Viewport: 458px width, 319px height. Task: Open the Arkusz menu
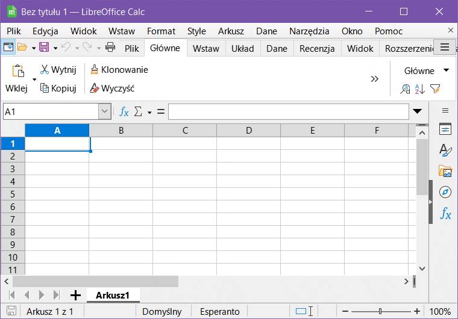pyautogui.click(x=231, y=31)
